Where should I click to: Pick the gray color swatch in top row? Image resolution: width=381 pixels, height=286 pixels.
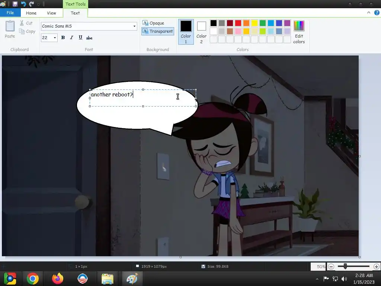coord(222,23)
